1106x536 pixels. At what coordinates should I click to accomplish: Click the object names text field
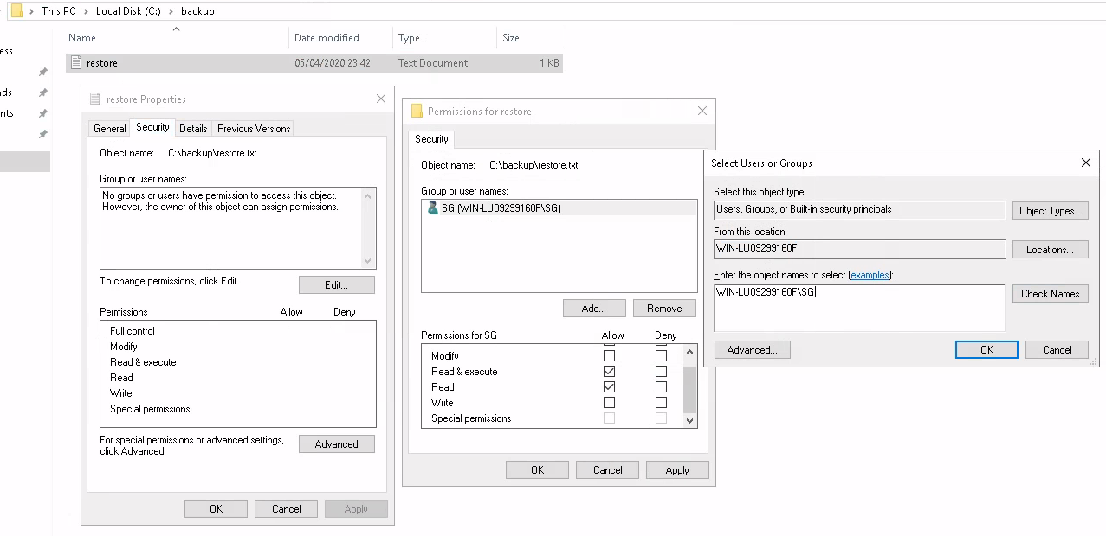pos(859,309)
